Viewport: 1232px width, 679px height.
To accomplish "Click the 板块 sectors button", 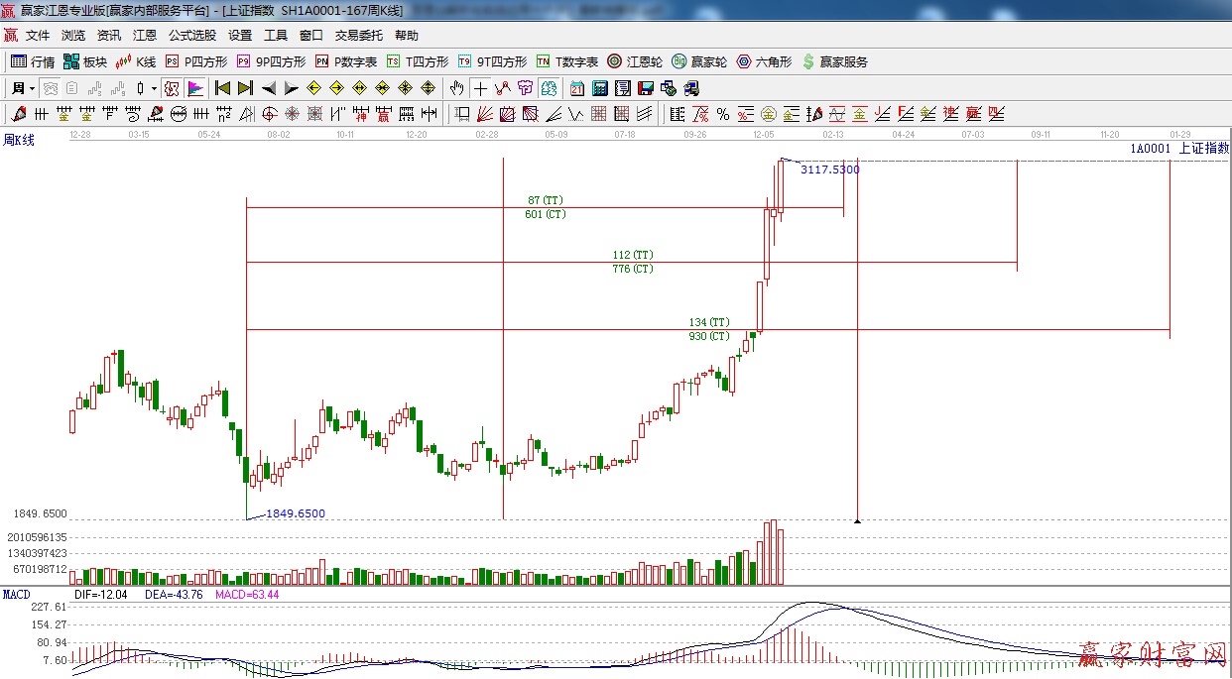I will pyautogui.click(x=84, y=61).
